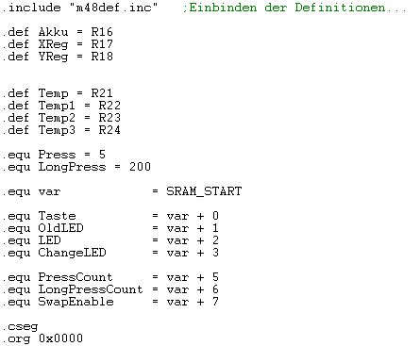Click the LED = var + 2 line

coord(109,240)
